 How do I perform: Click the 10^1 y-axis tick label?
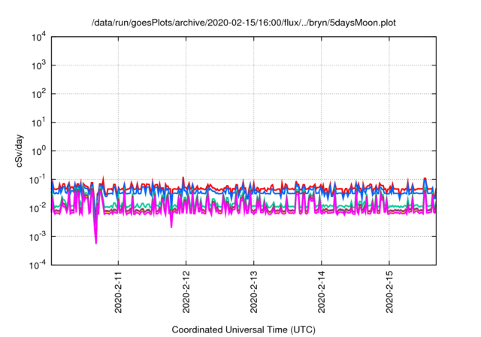(x=39, y=123)
